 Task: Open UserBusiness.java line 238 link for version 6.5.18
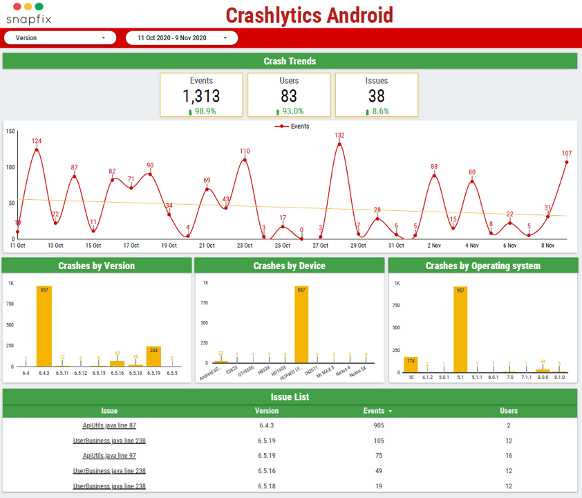tap(109, 486)
